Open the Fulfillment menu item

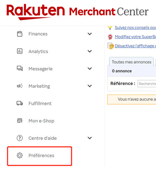pos(40,103)
